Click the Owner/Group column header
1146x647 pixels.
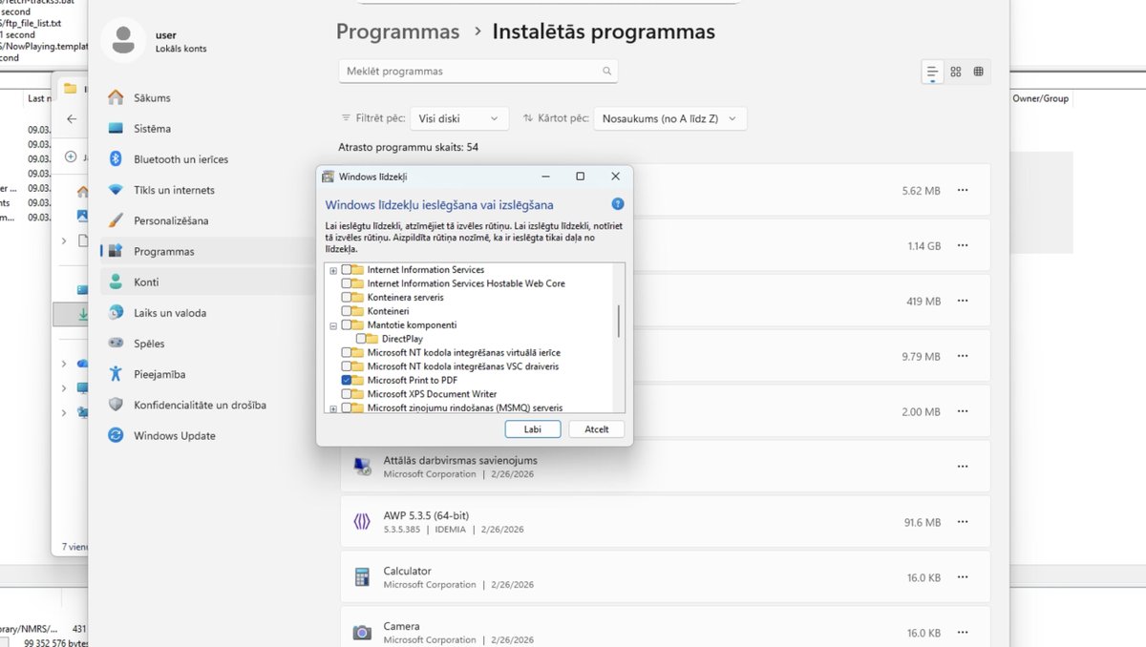1040,98
